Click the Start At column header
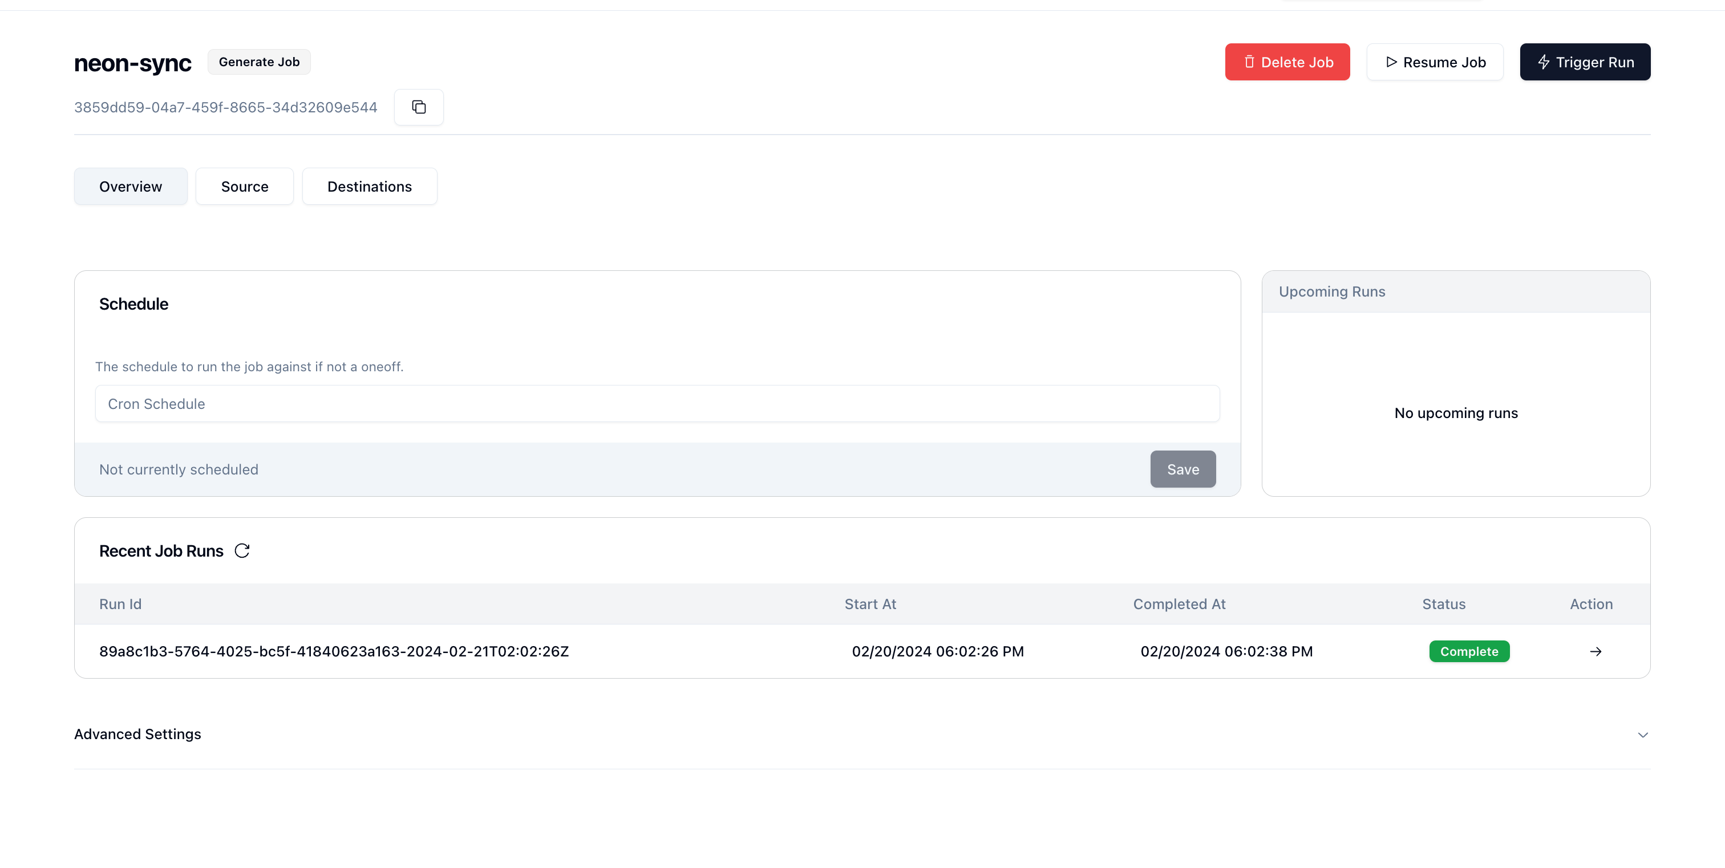 [870, 603]
